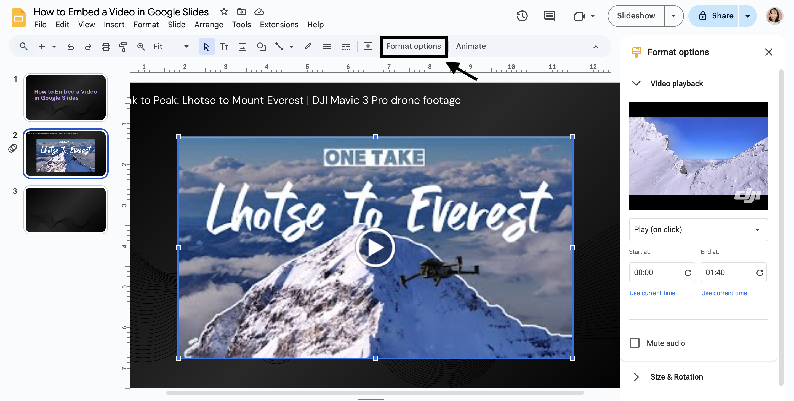This screenshot has width=794, height=401.
Task: Open the Help menu
Action: tap(315, 25)
